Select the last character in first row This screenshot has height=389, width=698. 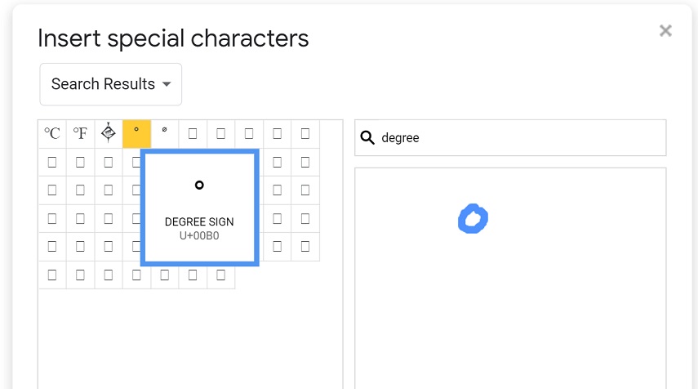[305, 134]
